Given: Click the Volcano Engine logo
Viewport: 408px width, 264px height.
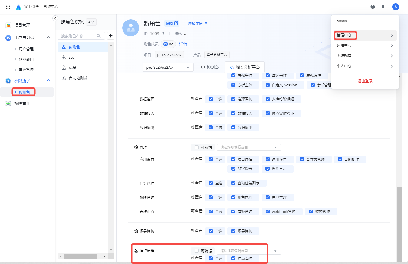Looking at the screenshot, I should (x=18, y=7).
